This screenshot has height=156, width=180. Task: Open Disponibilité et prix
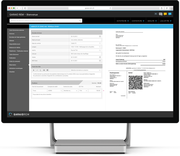point(15,44)
